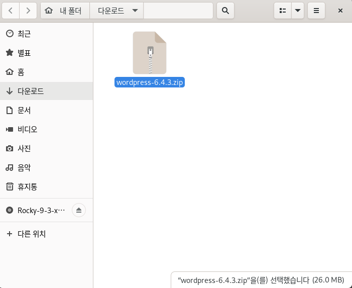Open 휴지통 (Trash) in the sidebar
This screenshot has height=288, width=352.
coord(47,186)
